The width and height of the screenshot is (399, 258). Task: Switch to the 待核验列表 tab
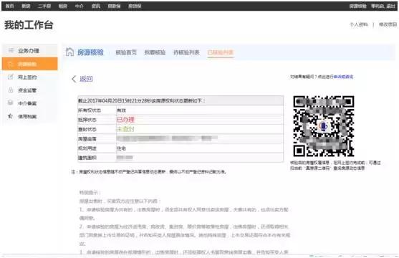pyautogui.click(x=186, y=52)
